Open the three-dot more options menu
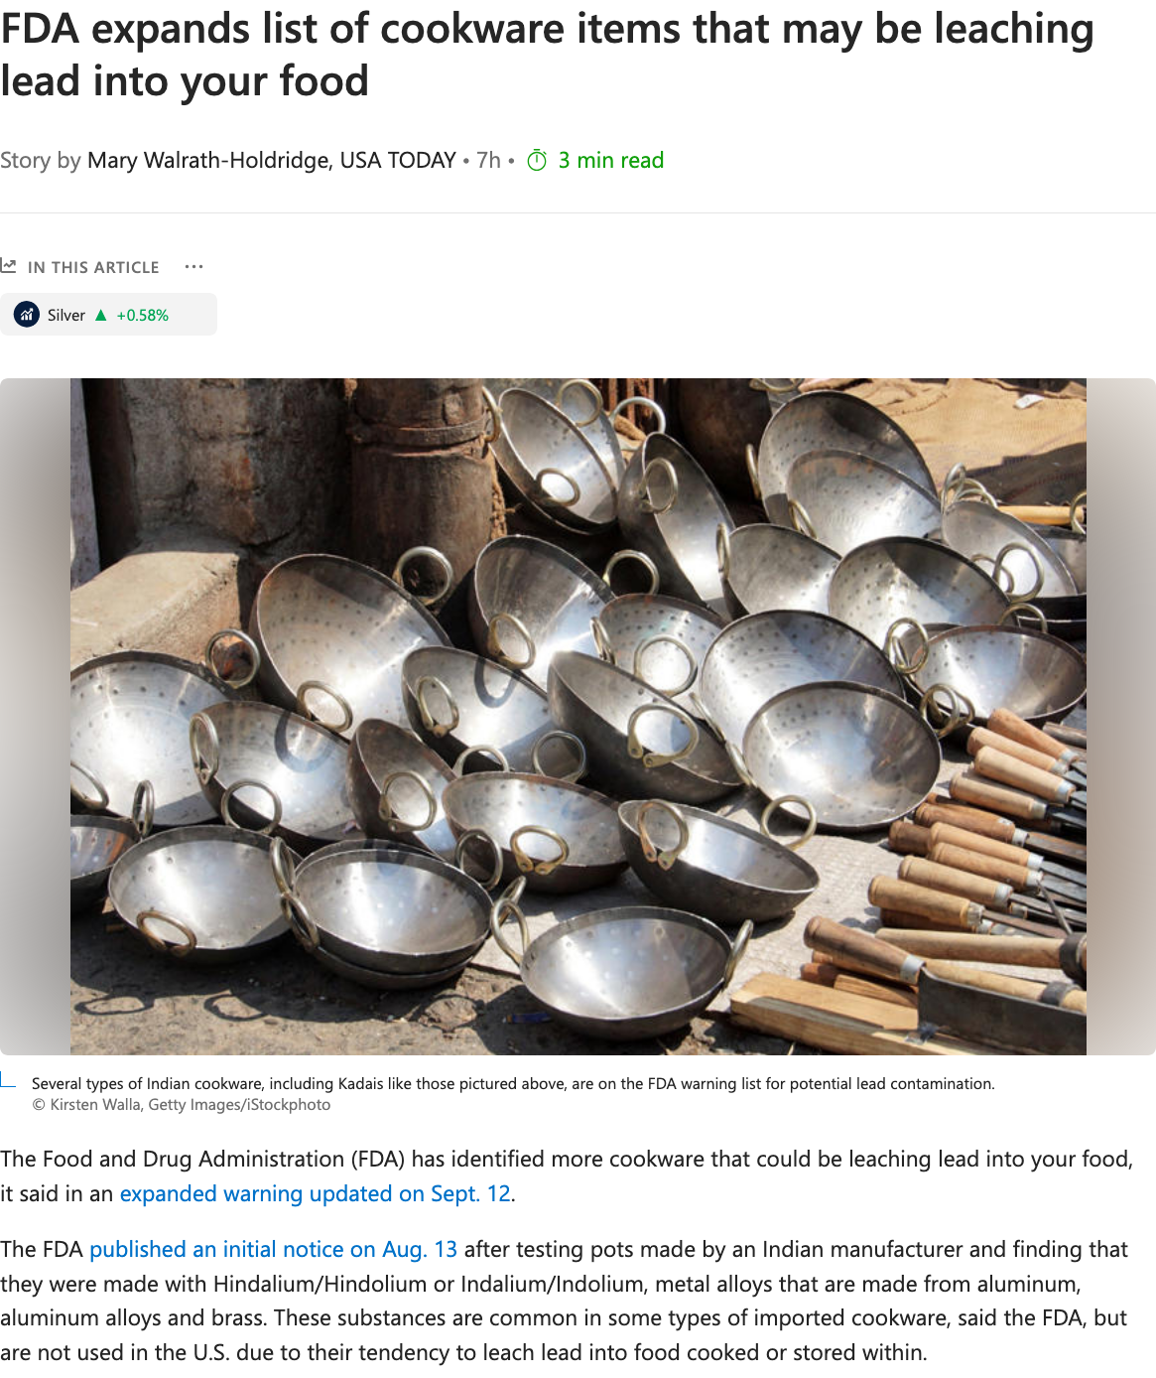This screenshot has height=1378, width=1156. 193,267
